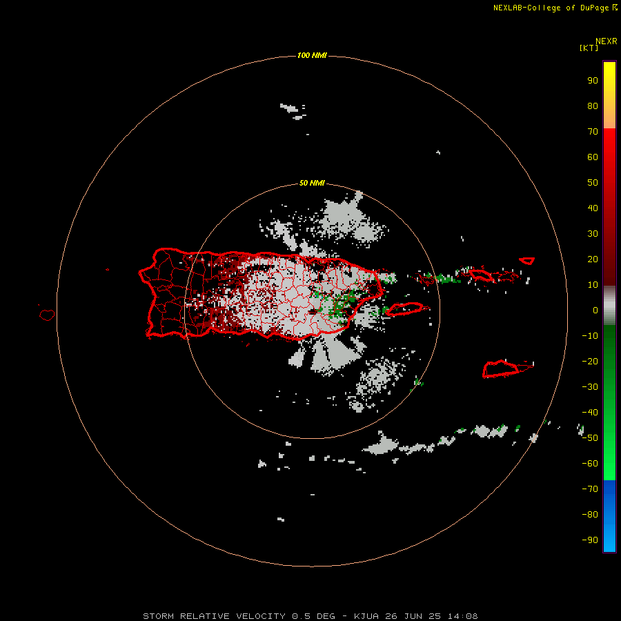Click the 20 value on velocity scale
This screenshot has height=621, width=621.
(593, 259)
